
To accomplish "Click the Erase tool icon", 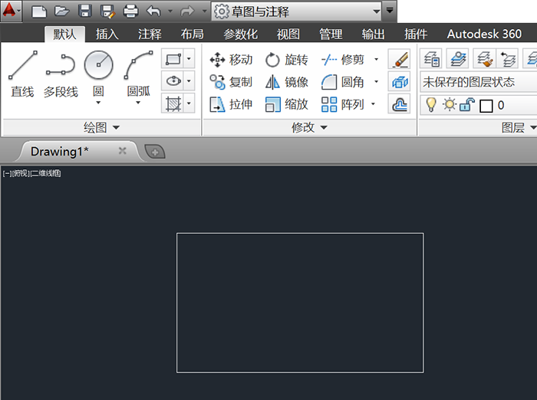I will point(400,59).
